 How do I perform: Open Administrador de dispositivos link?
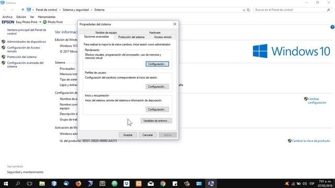point(26,42)
